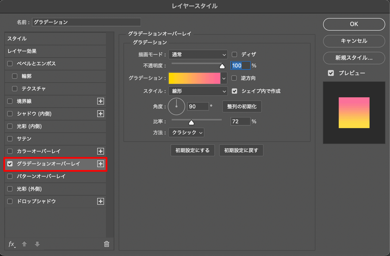Click the move effect up arrow
This screenshot has width=390, height=256.
tap(24, 244)
